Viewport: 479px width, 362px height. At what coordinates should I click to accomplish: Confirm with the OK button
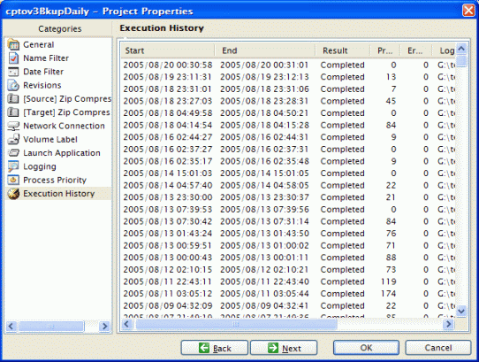click(x=366, y=348)
